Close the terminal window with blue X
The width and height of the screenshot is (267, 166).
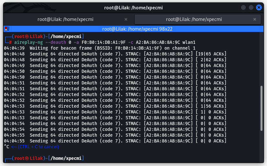point(259,7)
